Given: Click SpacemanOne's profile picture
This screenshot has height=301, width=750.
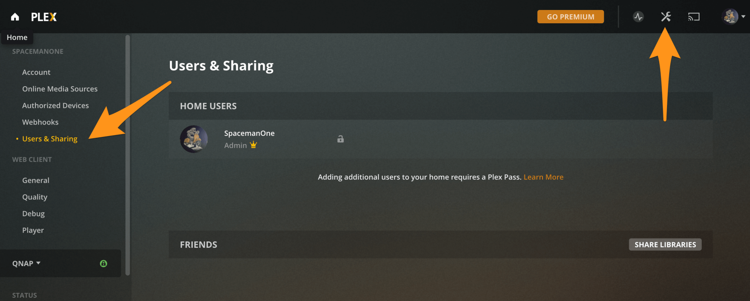Looking at the screenshot, I should 194,139.
